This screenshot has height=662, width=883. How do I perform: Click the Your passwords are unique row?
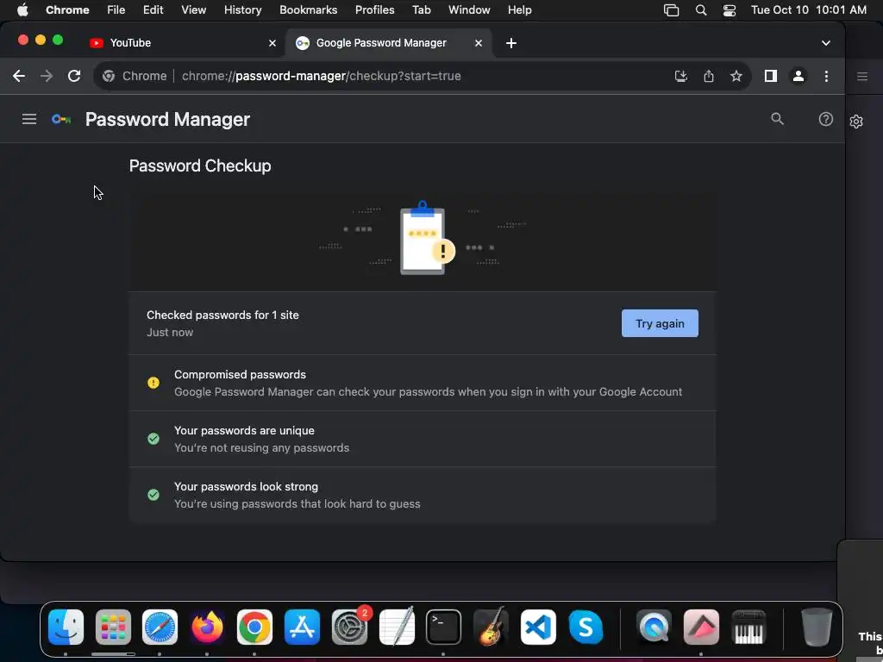click(x=423, y=439)
